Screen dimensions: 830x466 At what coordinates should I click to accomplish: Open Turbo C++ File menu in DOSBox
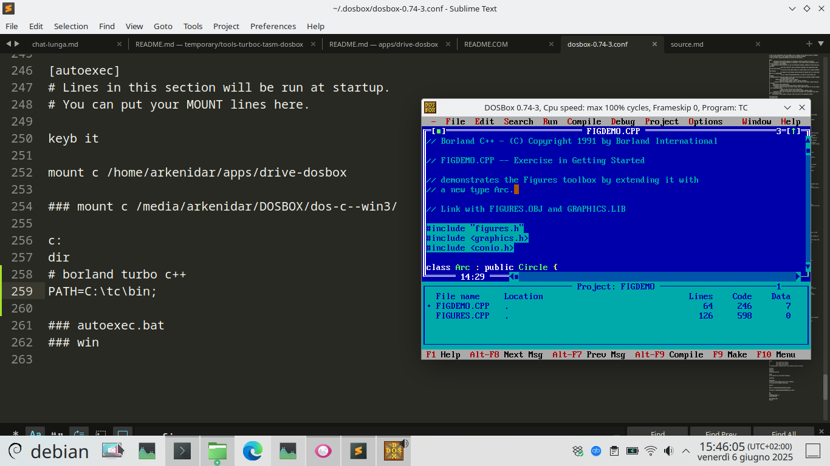[x=455, y=121]
